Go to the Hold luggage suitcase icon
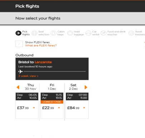The image size is (145, 138). [x=70, y=33]
